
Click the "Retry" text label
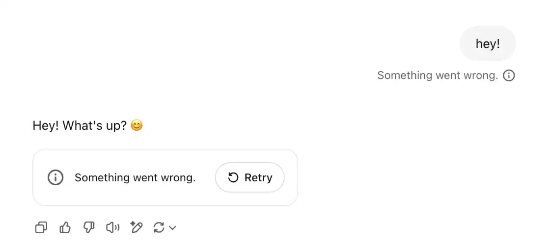(258, 177)
